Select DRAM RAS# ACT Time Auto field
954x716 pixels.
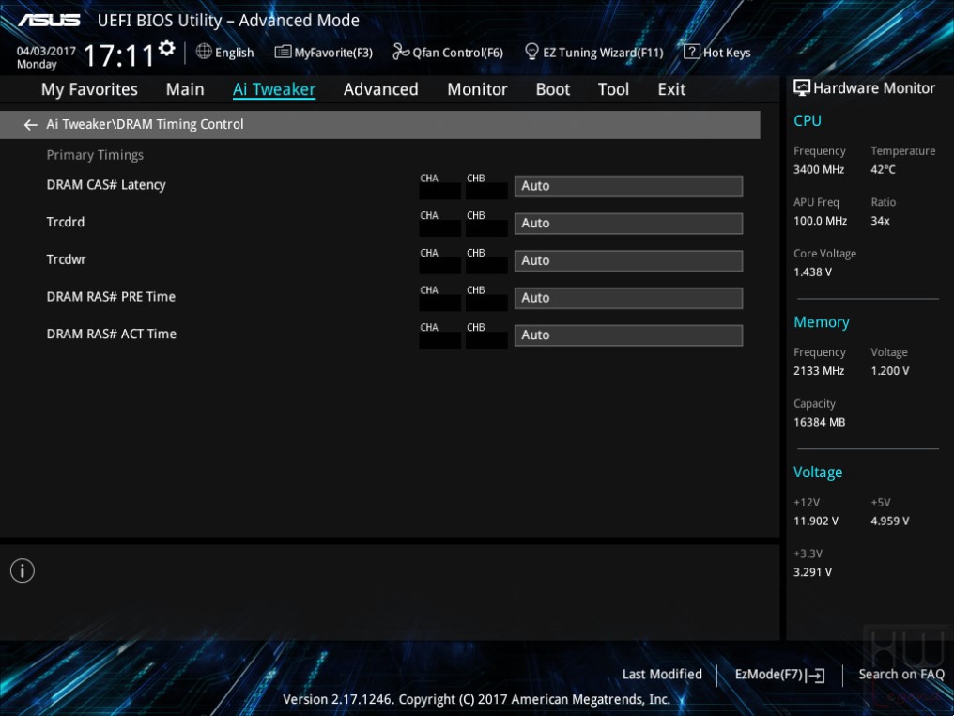click(628, 335)
